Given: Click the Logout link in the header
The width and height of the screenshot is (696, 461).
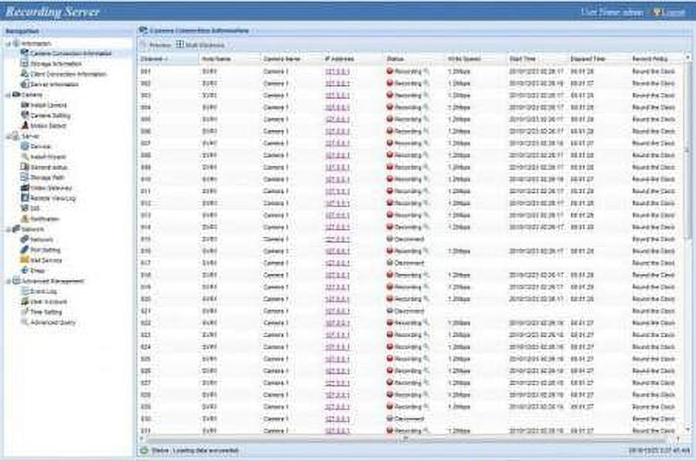Looking at the screenshot, I should (x=672, y=12).
